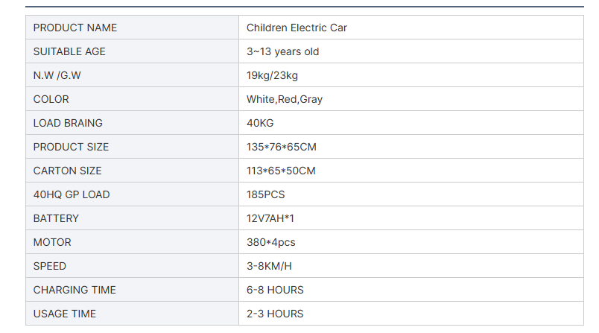Viewport: 599px width, 333px height.
Task: Click the 6-8 HOURS charging time value
Action: click(275, 290)
